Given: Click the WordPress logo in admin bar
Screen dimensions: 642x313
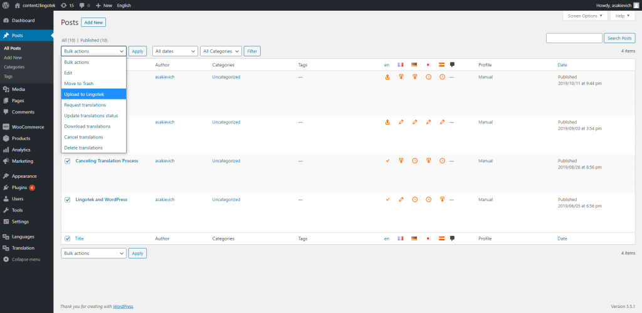Looking at the screenshot, I should 5,5.
